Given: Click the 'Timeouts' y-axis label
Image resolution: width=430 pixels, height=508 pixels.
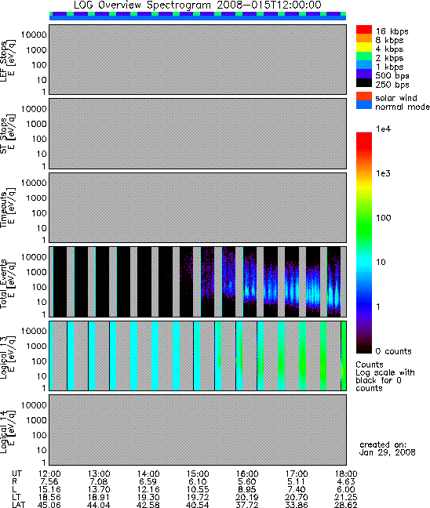Looking at the screenshot, I should [4, 209].
